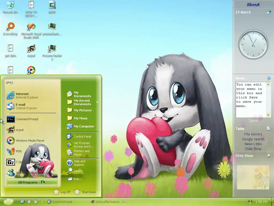Click the Windows Messenger icon in Start menu
The width and height of the screenshot is (274, 206).
tap(11, 173)
